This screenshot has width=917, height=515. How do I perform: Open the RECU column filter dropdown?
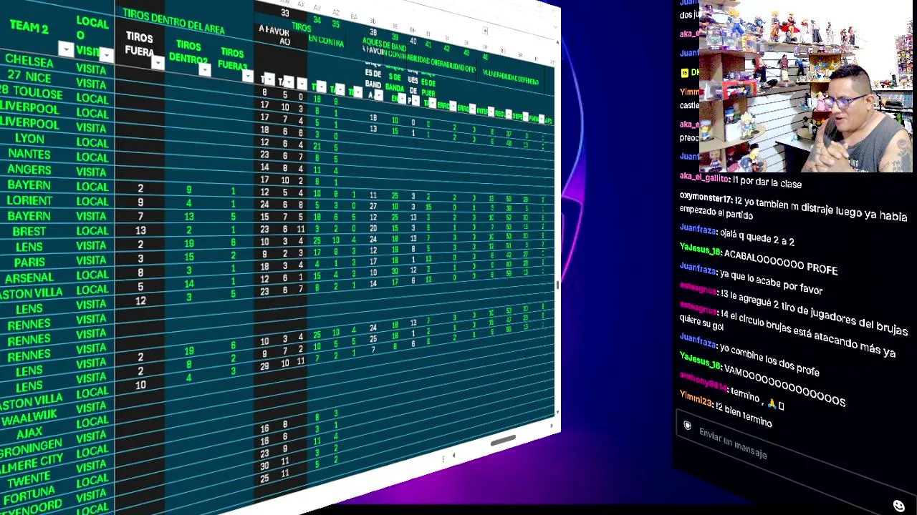[x=508, y=114]
